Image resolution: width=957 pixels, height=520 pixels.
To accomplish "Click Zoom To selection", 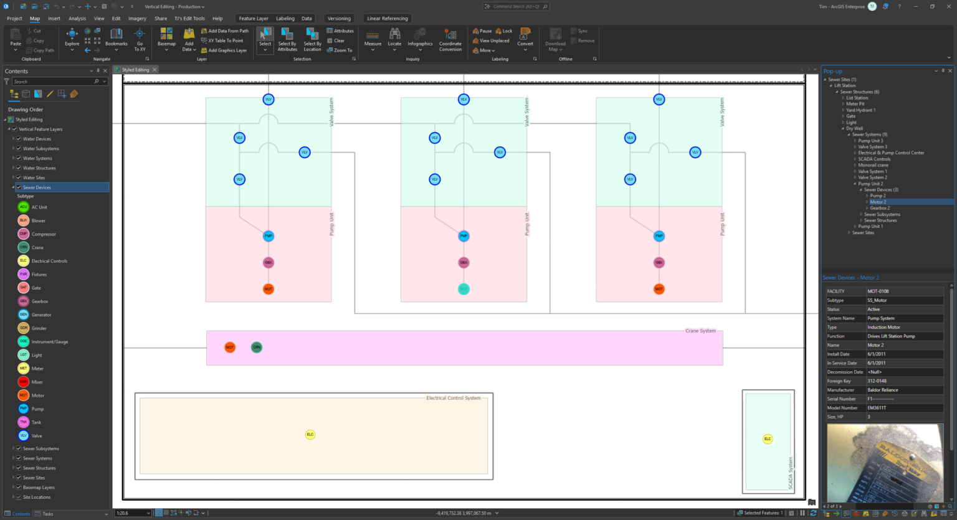I will click(340, 50).
